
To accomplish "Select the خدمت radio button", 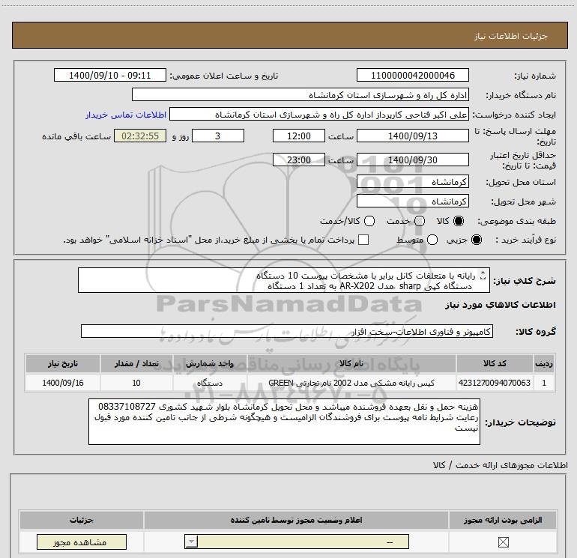I will 420,221.
